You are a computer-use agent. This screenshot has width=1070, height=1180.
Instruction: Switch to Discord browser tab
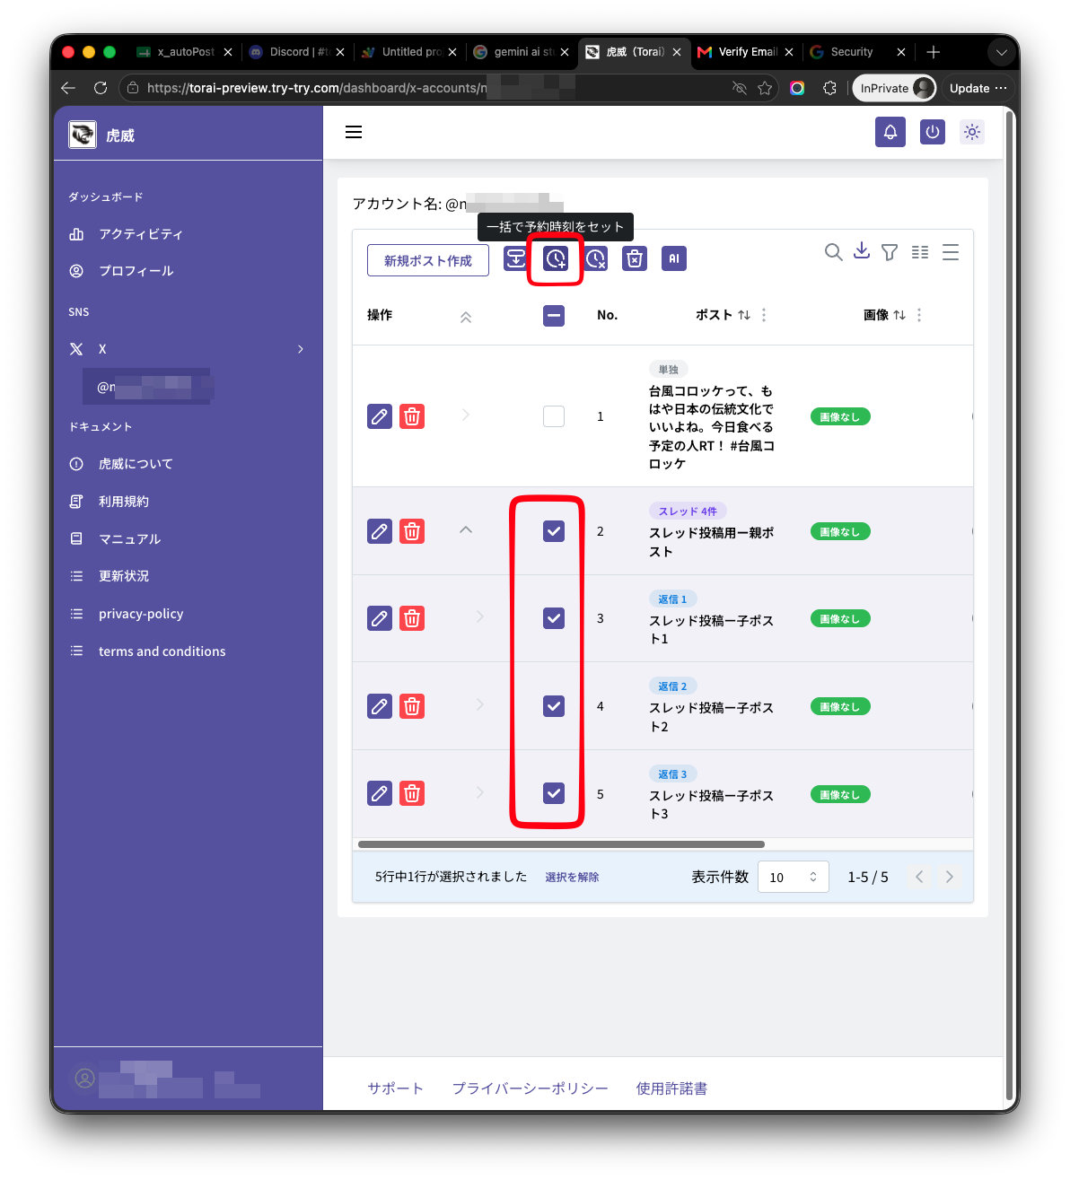pyautogui.click(x=297, y=52)
